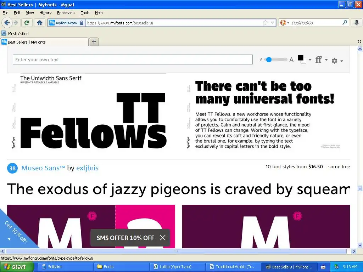The width and height of the screenshot is (363, 272).
Task: Click the address bar URL field
Action: coord(174,23)
